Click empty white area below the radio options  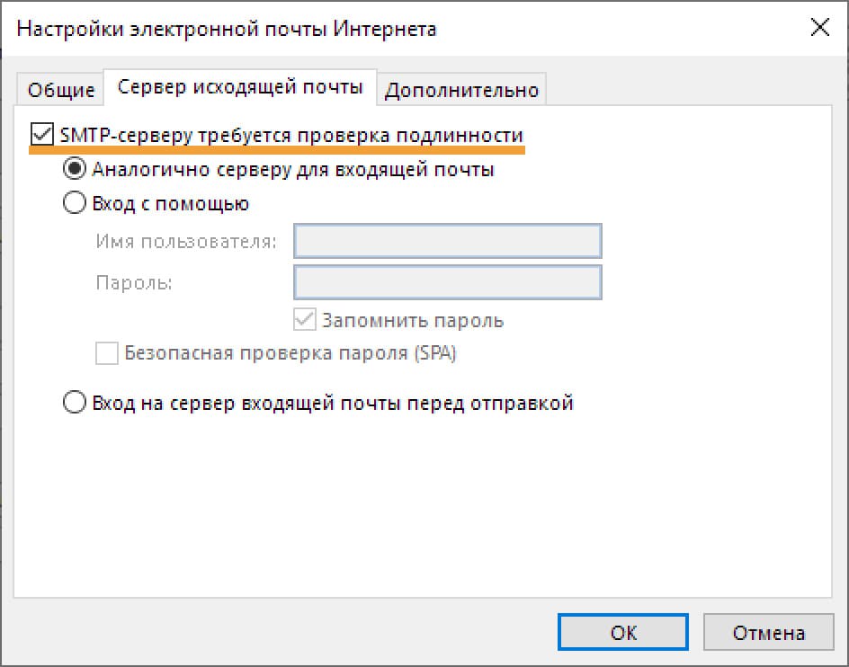click(423, 503)
